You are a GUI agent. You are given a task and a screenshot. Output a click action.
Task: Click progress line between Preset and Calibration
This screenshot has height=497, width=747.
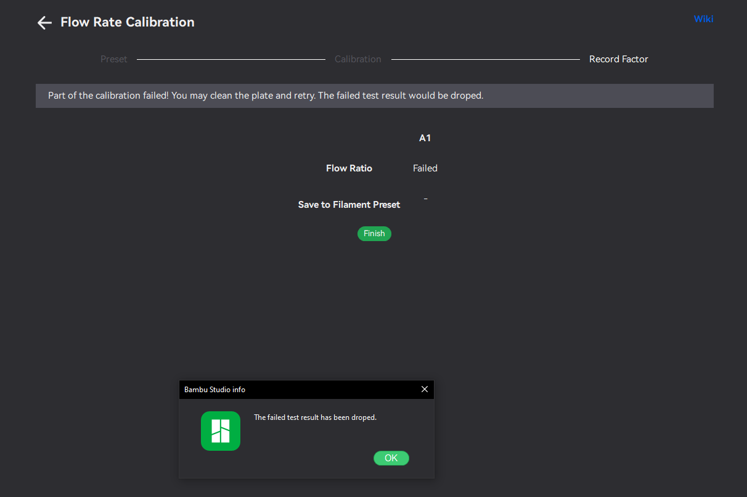coord(231,59)
